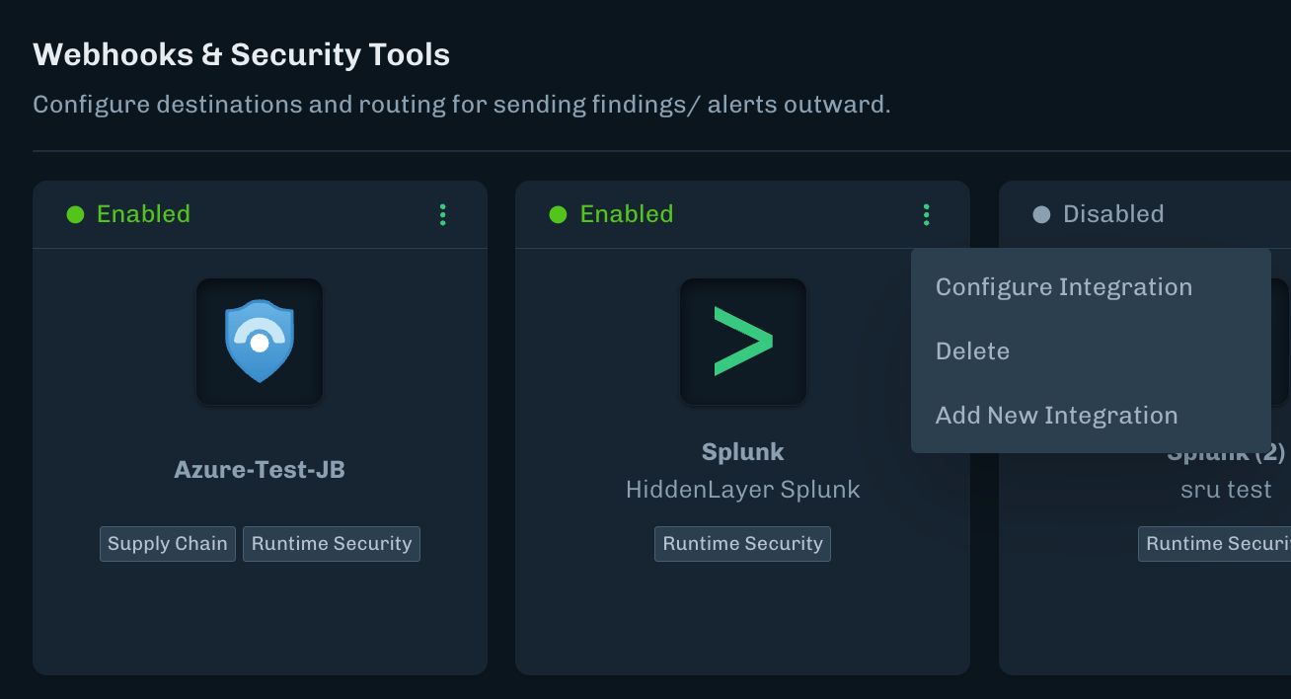1291x699 pixels.
Task: Click the HiddenLayer Splunk subtitle
Action: pos(743,489)
